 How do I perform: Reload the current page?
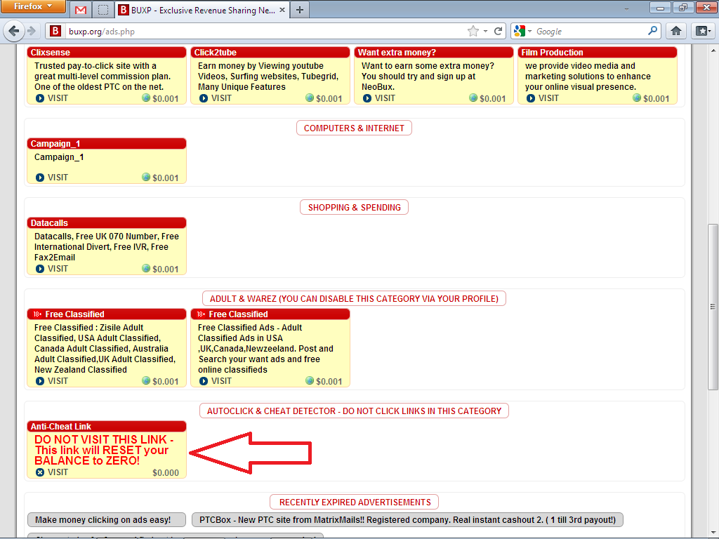(498, 31)
